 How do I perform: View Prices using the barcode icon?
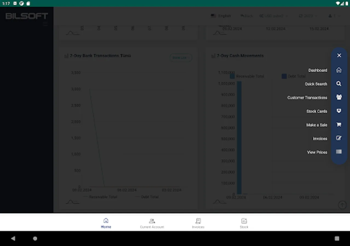point(339,152)
